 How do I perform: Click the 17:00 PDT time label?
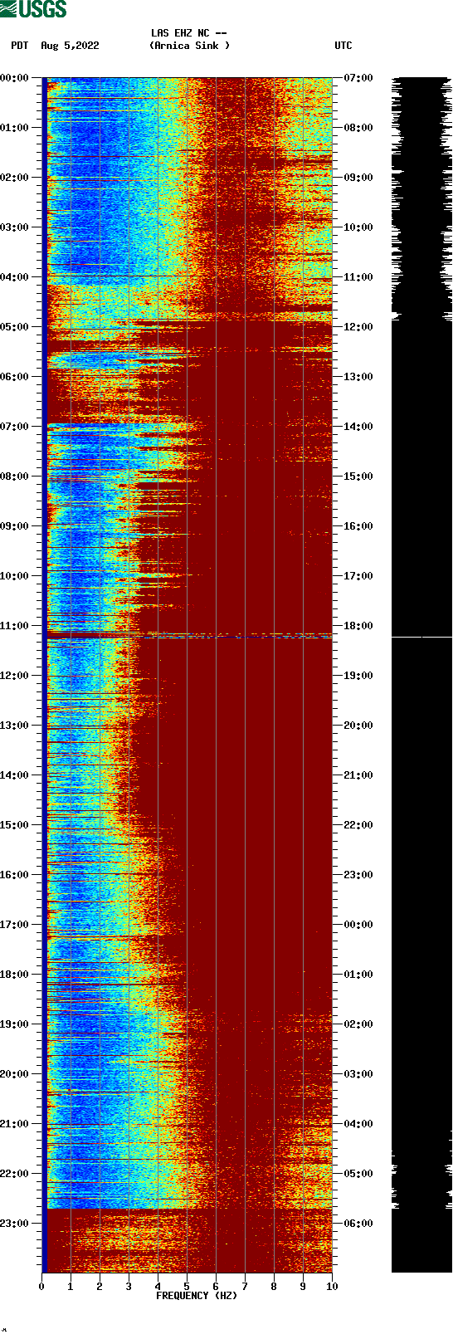point(15,925)
